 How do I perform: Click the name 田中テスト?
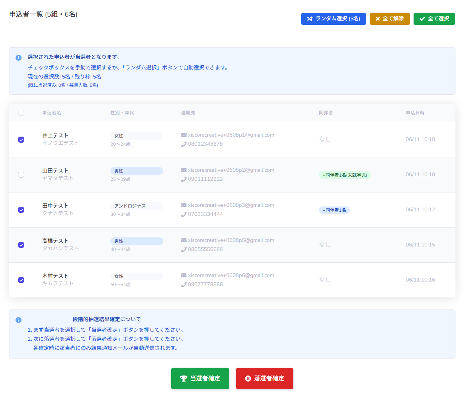click(x=55, y=206)
